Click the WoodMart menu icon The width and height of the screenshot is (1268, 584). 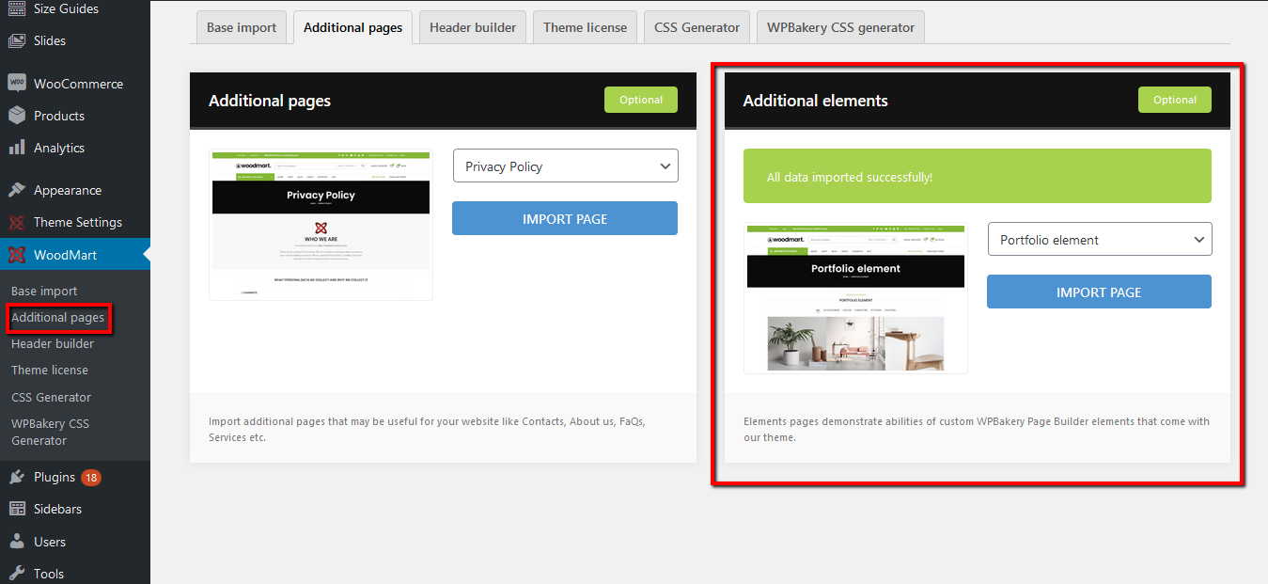point(17,255)
